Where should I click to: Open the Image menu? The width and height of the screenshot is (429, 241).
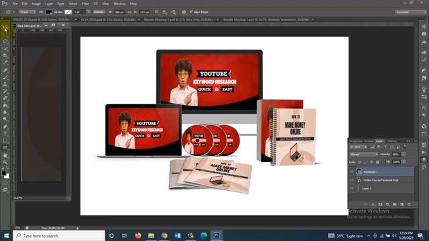(x=36, y=4)
